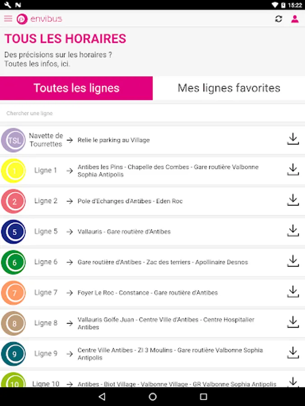
Task: Open Vallauris - Gare routière d'Antibes route
Action: pyautogui.click(x=124, y=231)
